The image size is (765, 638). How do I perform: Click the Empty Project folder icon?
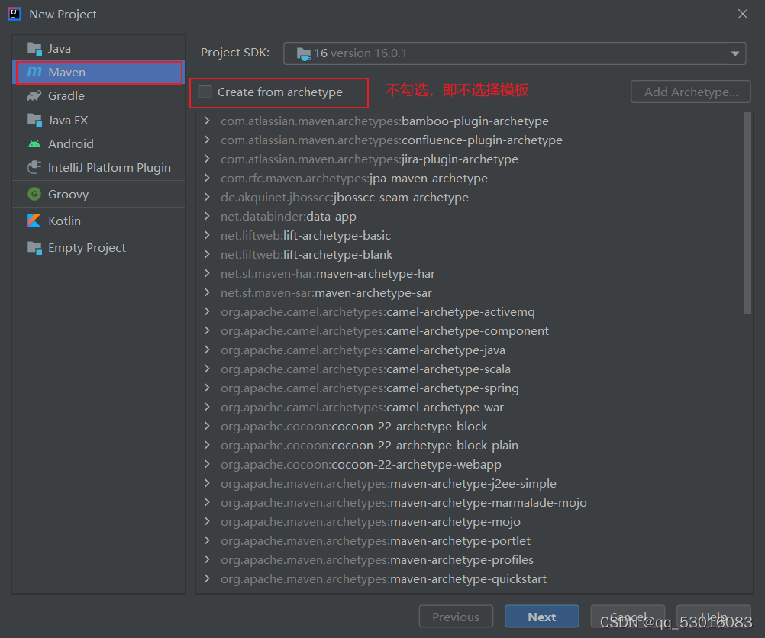pos(34,248)
